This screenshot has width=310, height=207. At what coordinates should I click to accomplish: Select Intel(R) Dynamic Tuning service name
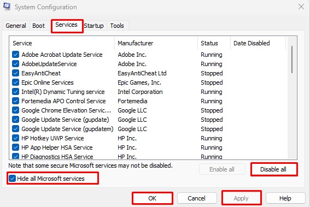point(63,92)
